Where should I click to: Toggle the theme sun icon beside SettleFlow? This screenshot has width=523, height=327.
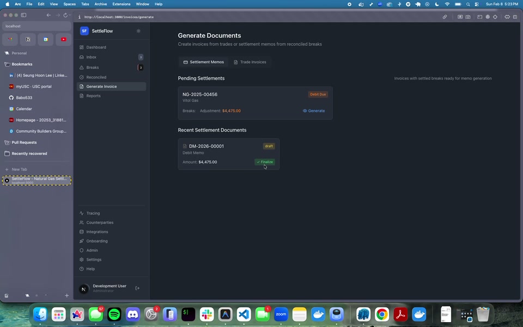pyautogui.click(x=138, y=31)
